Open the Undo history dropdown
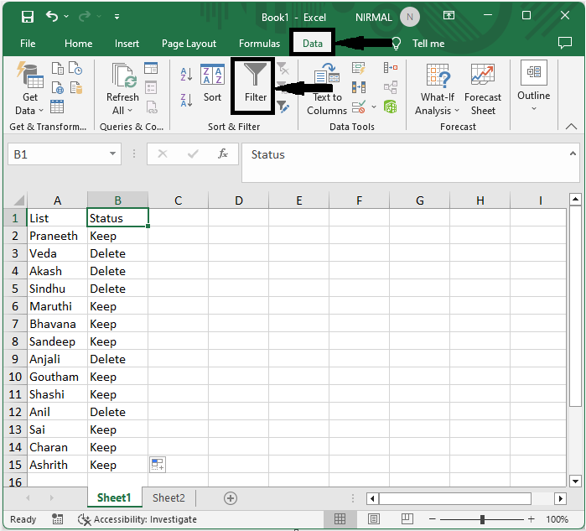586x531 pixels. click(x=66, y=17)
